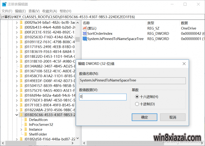205x146 pixels.
Task: Click the 名称 column header
Action: (x=86, y=23)
